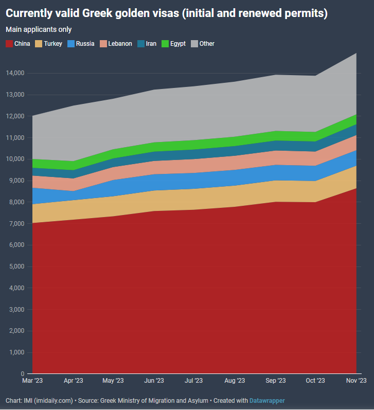Click 'Source: Greek Ministry of Migration and Asylum'
The width and height of the screenshot is (374, 410).
(x=143, y=401)
